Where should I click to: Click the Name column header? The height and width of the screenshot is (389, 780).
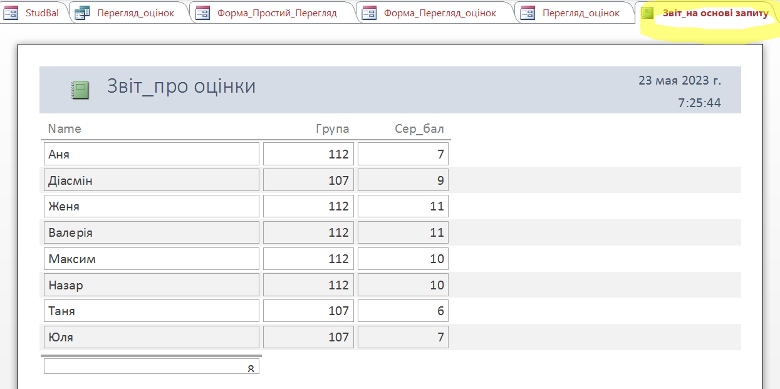[65, 129]
